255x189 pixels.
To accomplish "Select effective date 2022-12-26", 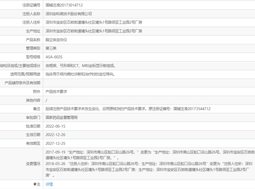I will pos(56,135).
